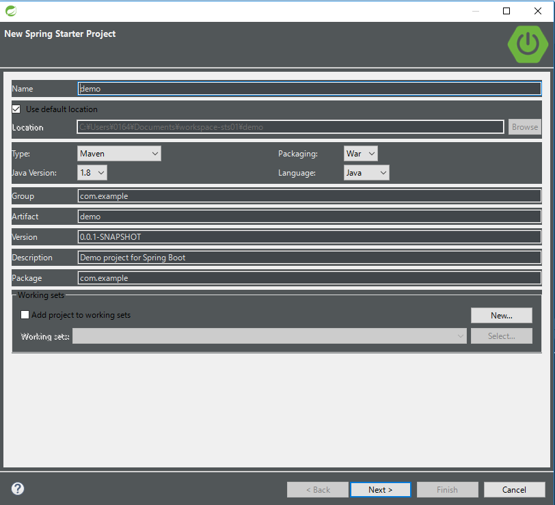Click the Group field com.example
Image resolution: width=555 pixels, height=505 pixels.
coord(310,196)
